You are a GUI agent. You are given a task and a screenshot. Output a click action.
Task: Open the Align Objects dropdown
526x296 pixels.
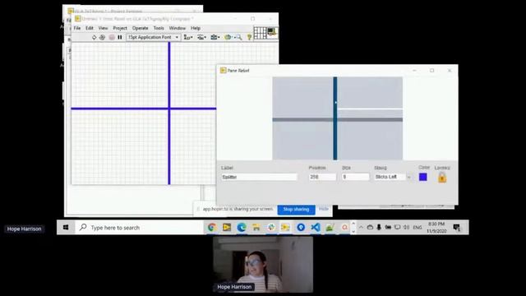[188, 37]
